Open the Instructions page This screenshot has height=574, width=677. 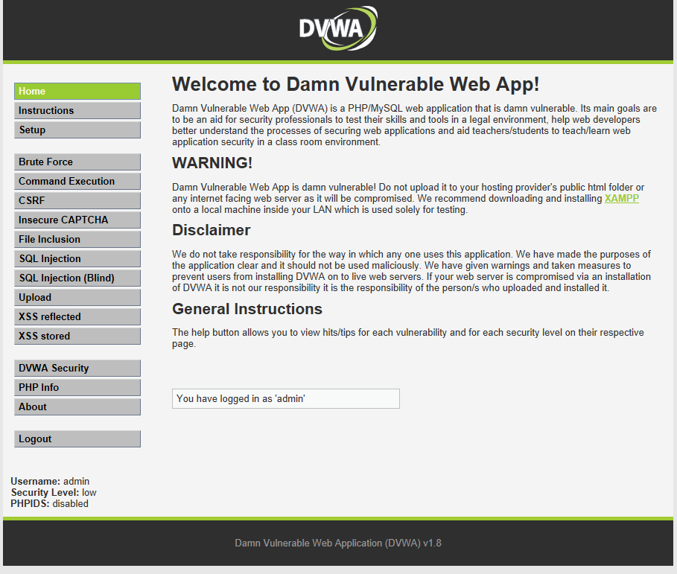tap(77, 110)
